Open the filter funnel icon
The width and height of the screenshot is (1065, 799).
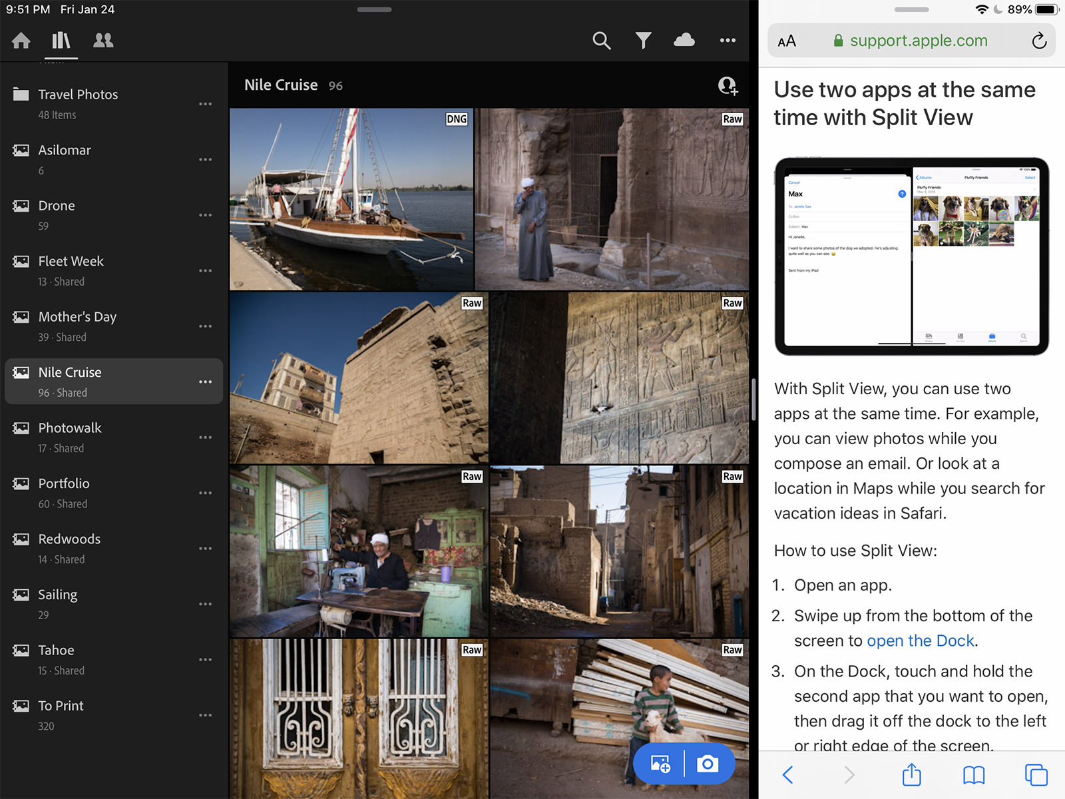point(643,41)
